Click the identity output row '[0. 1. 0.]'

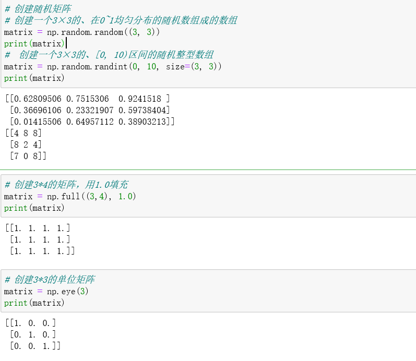click(x=33, y=334)
